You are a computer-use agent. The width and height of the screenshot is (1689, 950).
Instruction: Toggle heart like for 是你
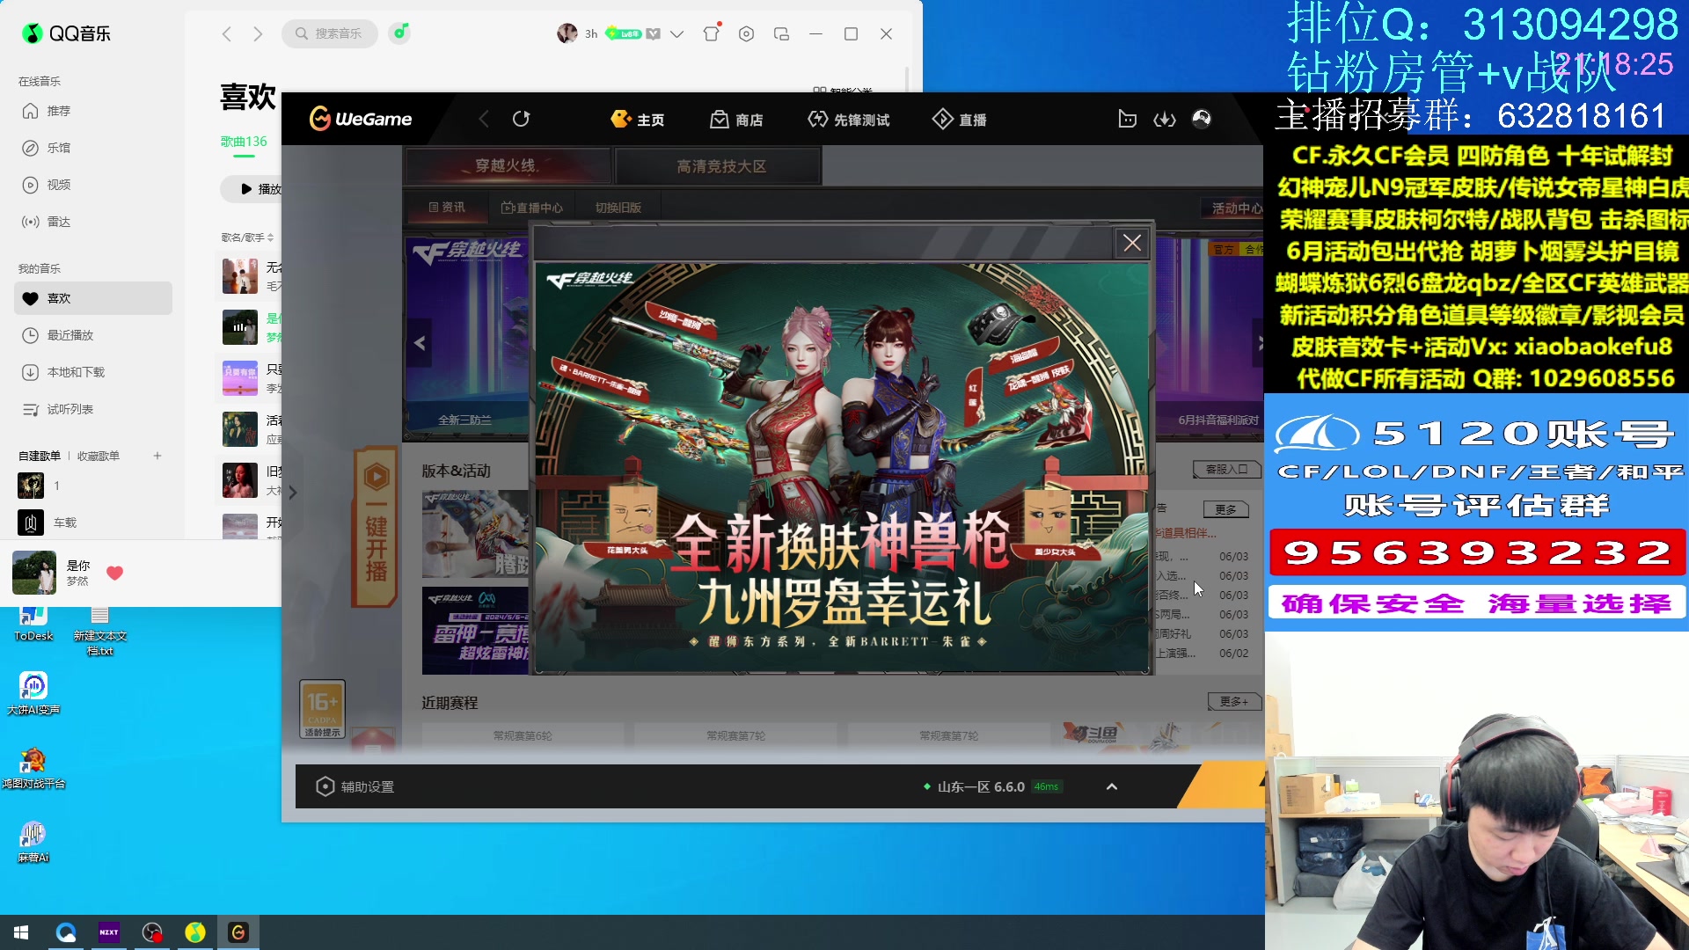(114, 573)
